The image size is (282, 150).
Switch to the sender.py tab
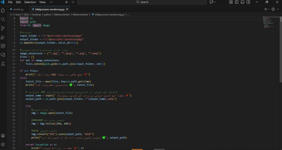tap(18, 9)
